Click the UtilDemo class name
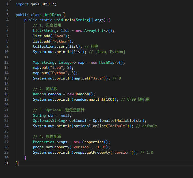The width and height of the screenshot is (193, 178). pyautogui.click(x=52, y=15)
